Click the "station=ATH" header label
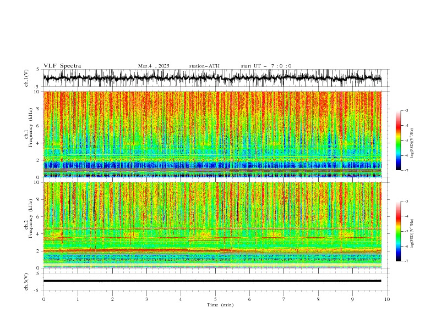 click(204, 66)
